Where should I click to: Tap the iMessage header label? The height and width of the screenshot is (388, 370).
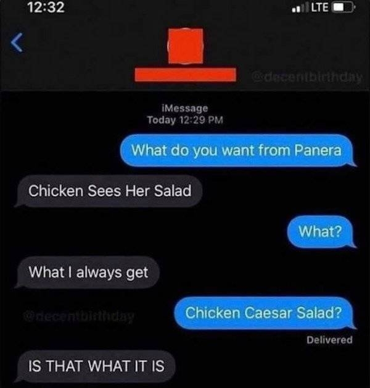[185, 108]
